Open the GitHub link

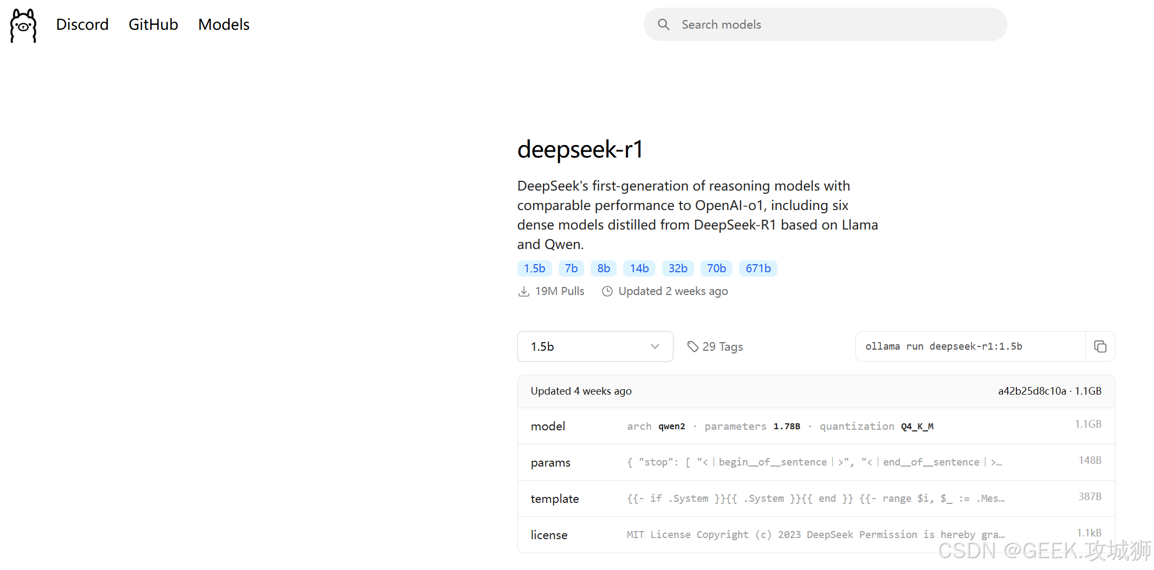[153, 24]
